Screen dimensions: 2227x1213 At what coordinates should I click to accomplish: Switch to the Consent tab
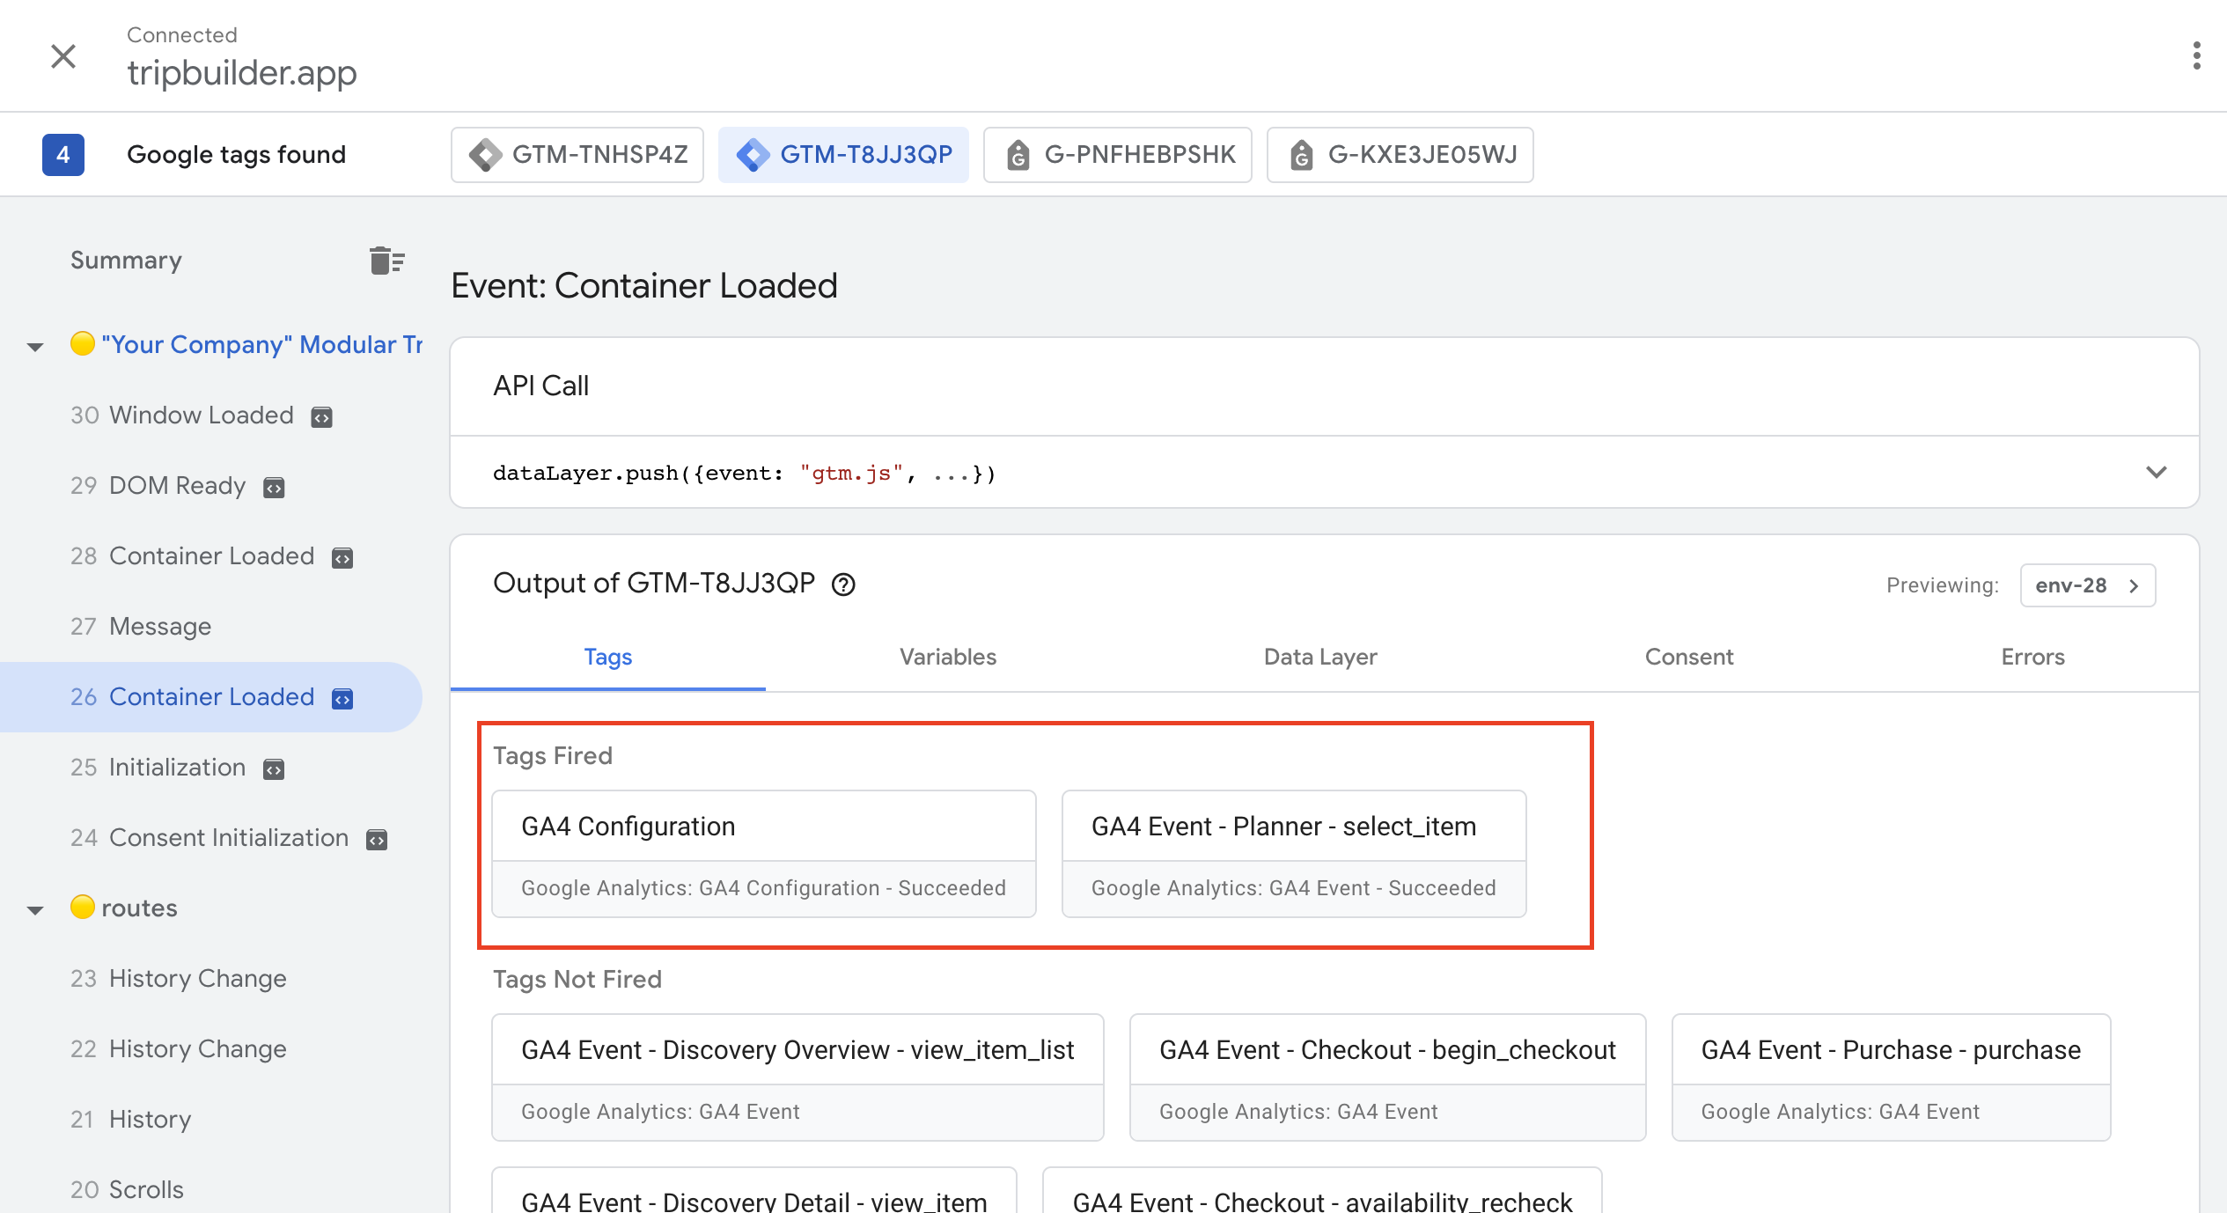1689,658
